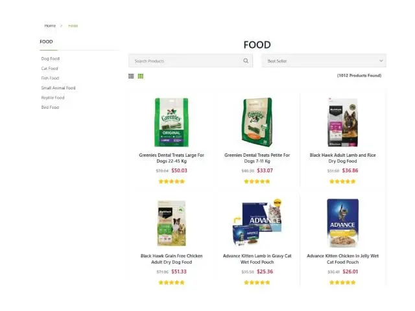Screen dimensions: 415x311
Task: Switch to list view layout
Action: tap(131, 76)
